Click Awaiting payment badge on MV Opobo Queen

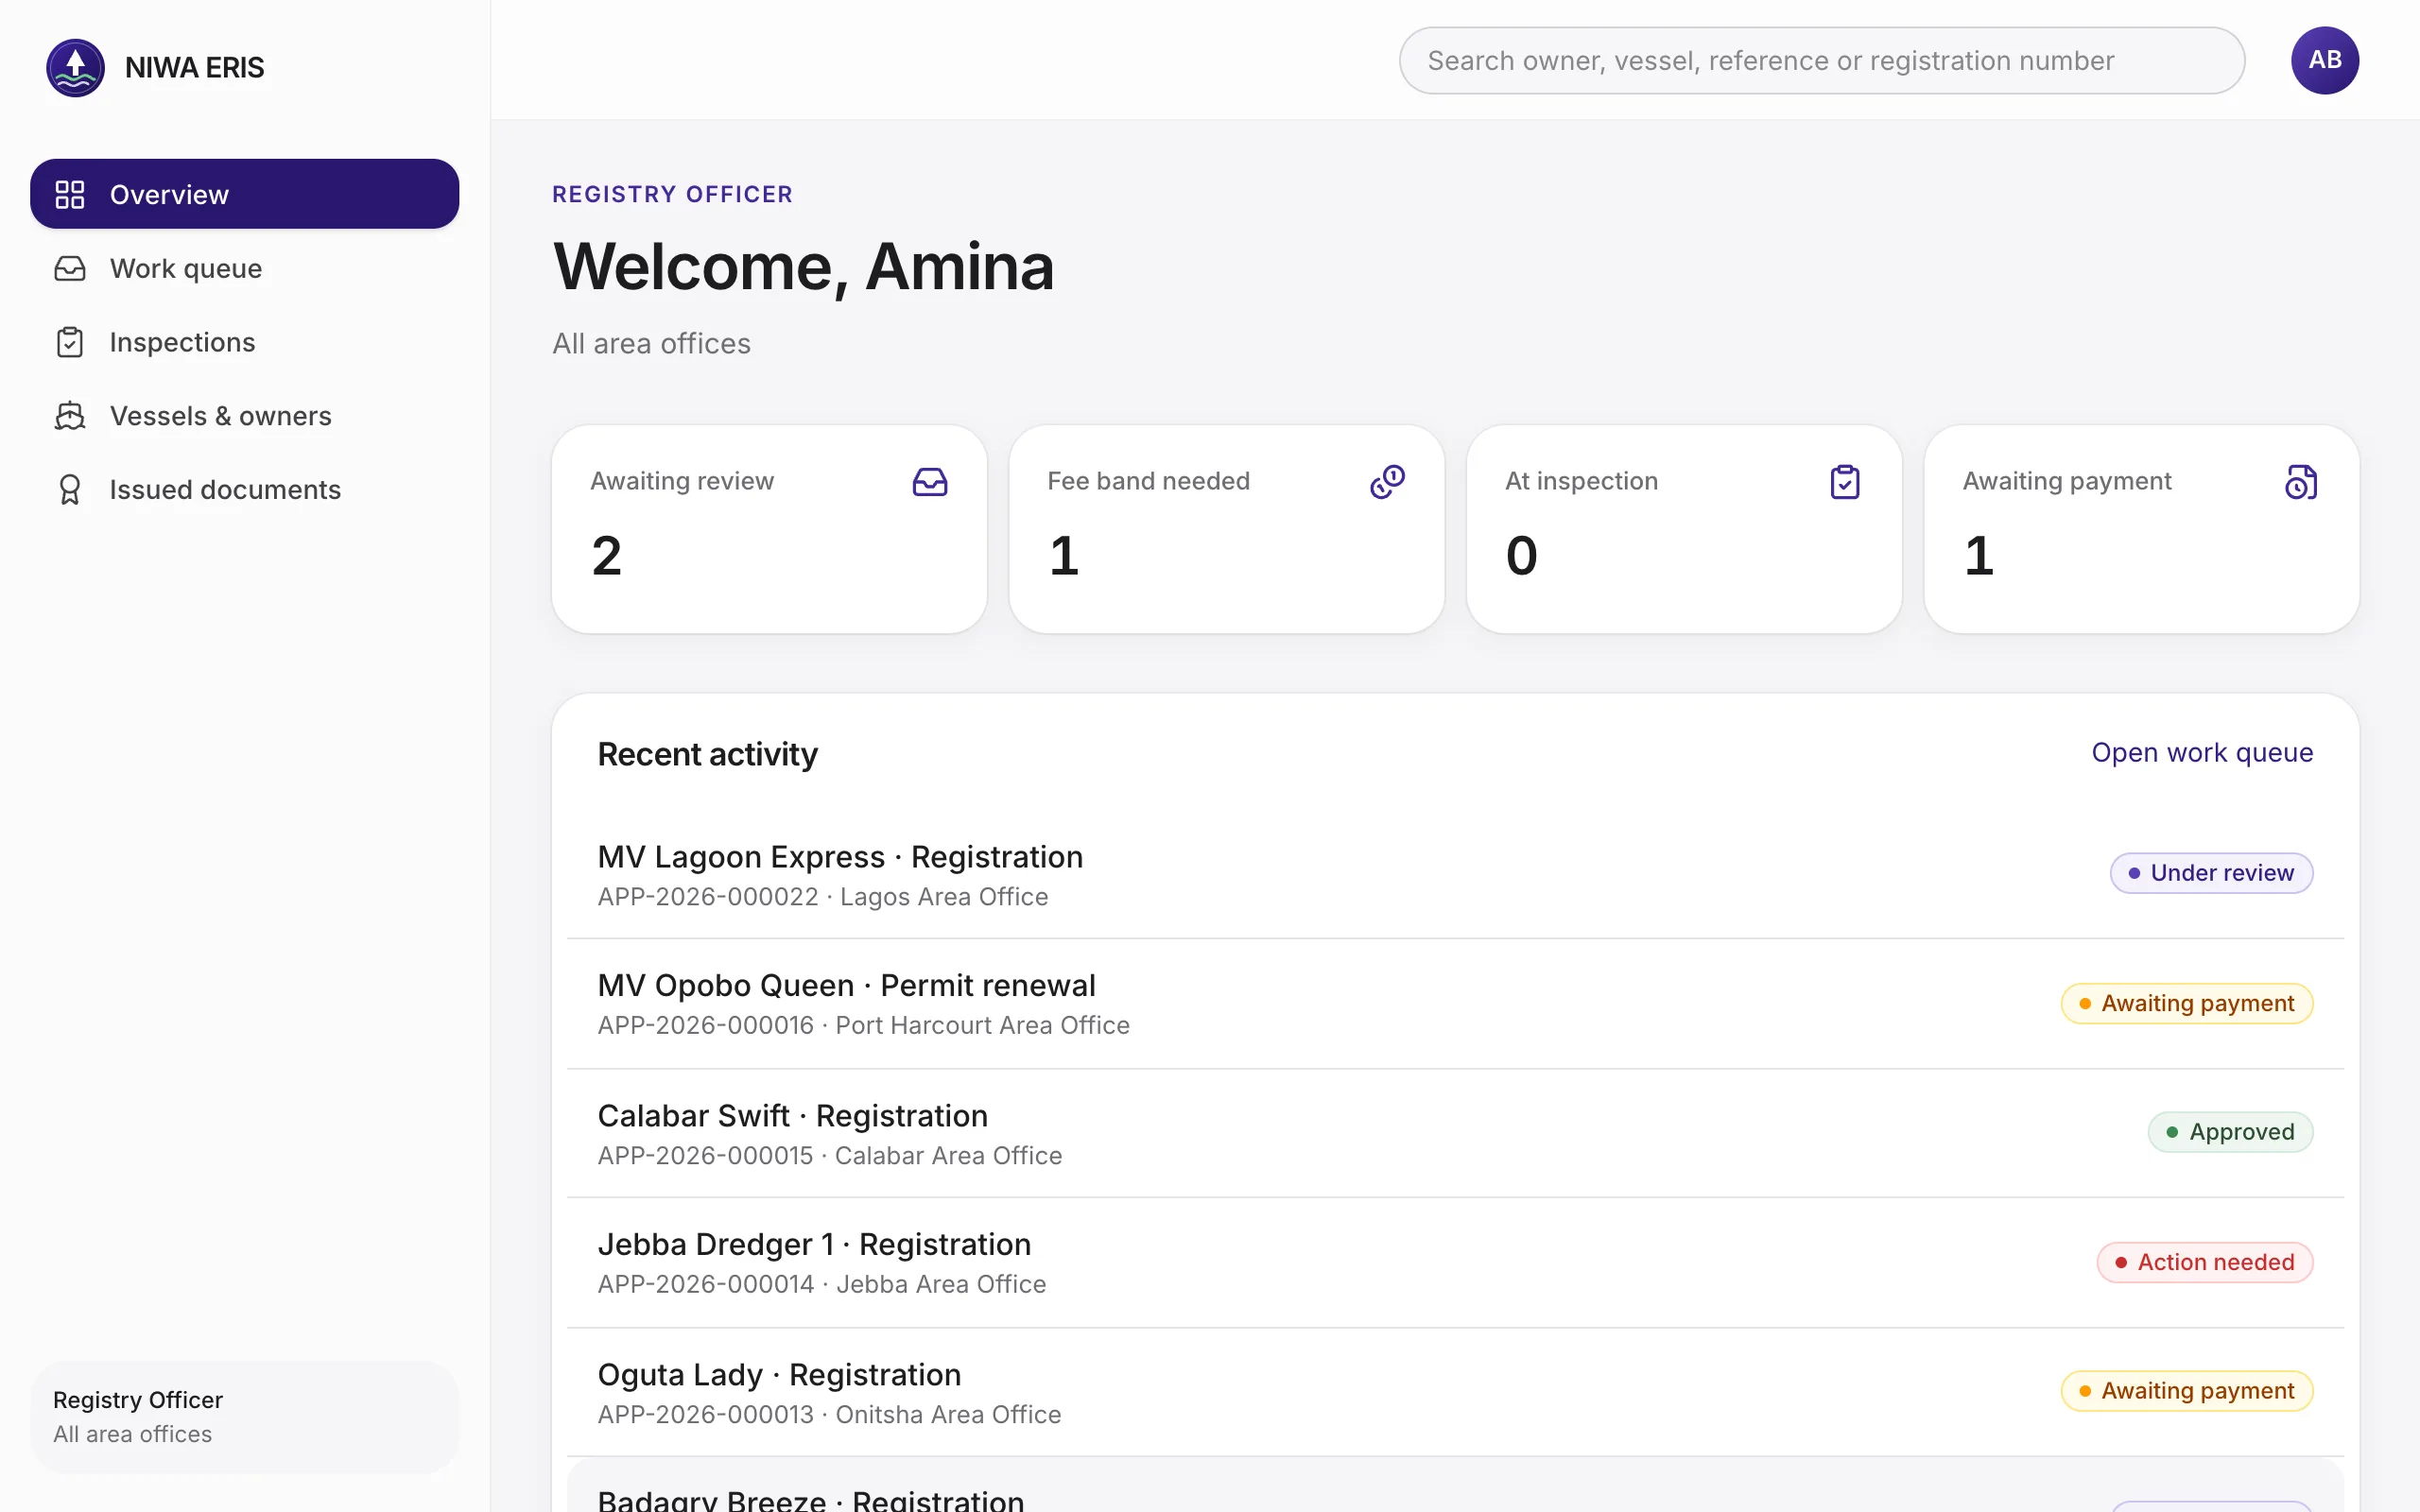pyautogui.click(x=2187, y=1003)
